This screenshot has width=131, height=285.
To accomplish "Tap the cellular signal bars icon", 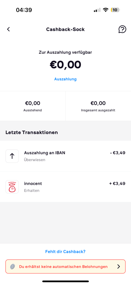I will 97,10.
